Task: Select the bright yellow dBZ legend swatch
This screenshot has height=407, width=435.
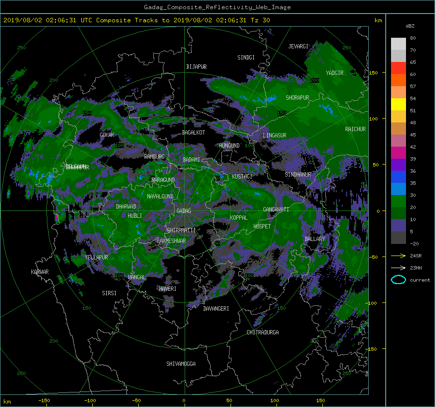Action: pos(398,104)
